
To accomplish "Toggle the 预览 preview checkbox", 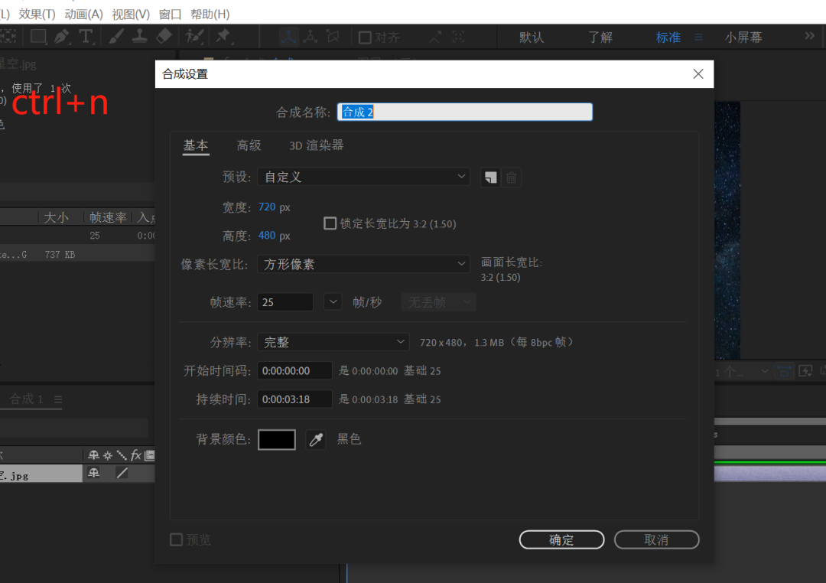I will [177, 540].
